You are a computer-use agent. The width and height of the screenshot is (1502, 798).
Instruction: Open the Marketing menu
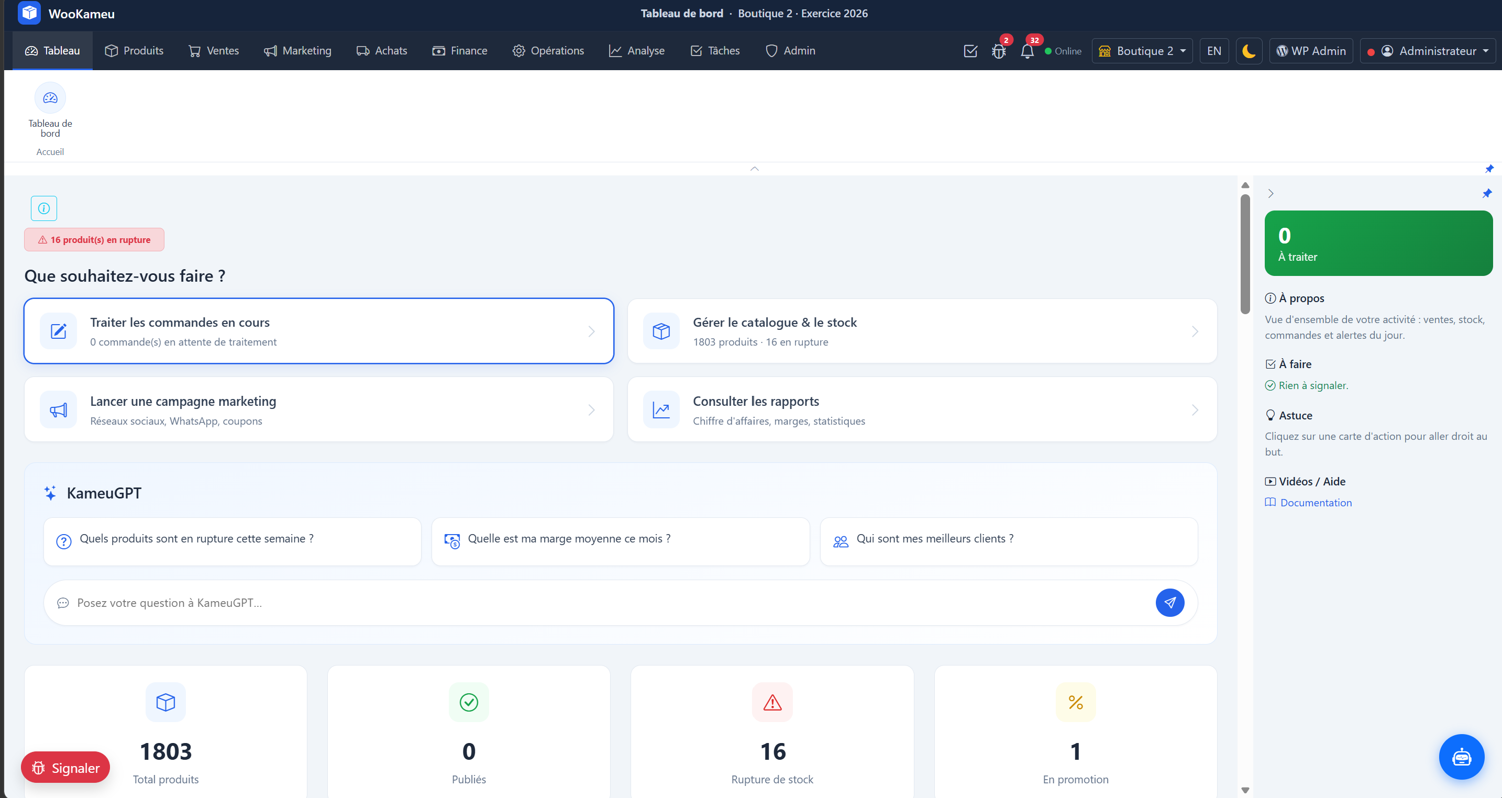(297, 51)
